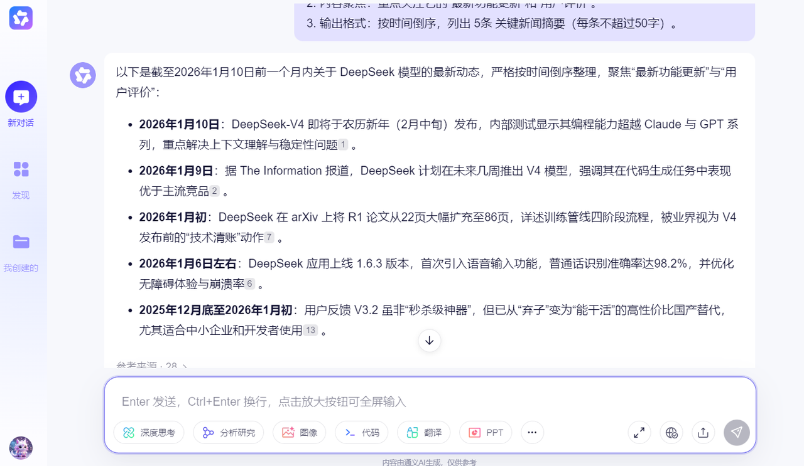Open citation 1 in the January 10 bullet
Screen dimensions: 804x466
coord(343,145)
